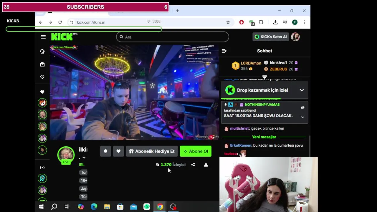
Task: Open Chrome profile F avatar
Action: click(x=295, y=22)
